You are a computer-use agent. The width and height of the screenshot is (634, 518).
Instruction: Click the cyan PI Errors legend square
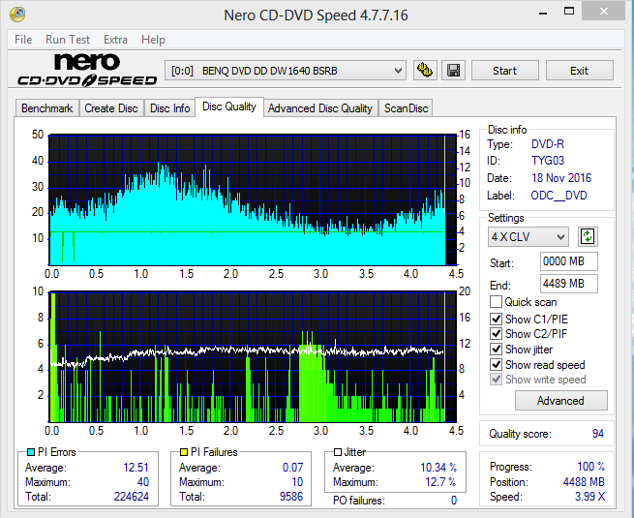[x=30, y=452]
